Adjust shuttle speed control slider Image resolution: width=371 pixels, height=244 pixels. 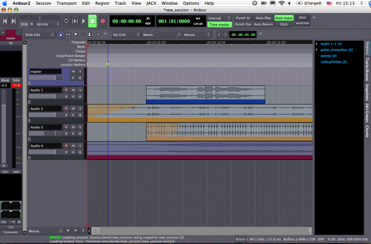[40, 18]
